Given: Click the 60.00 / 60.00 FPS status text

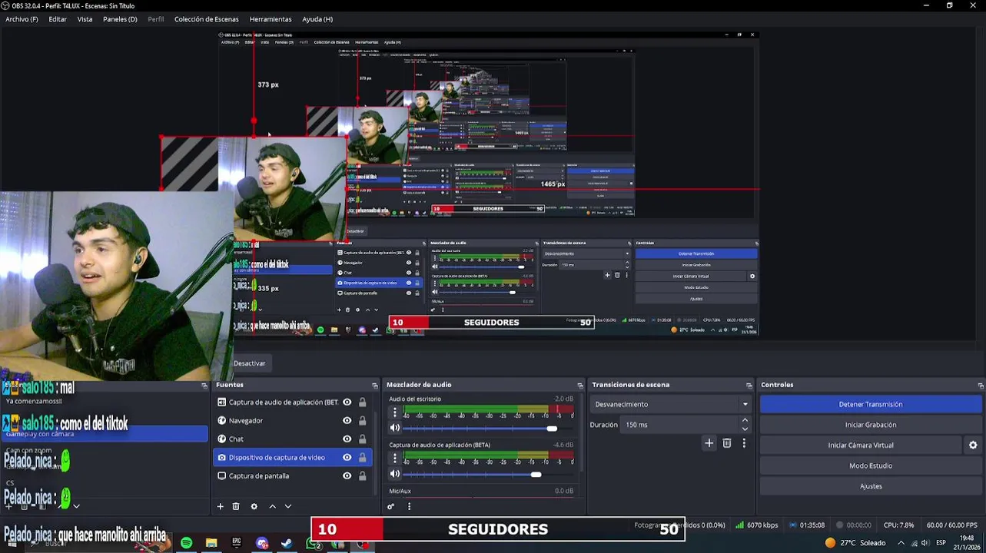Looking at the screenshot, I should pos(951,525).
